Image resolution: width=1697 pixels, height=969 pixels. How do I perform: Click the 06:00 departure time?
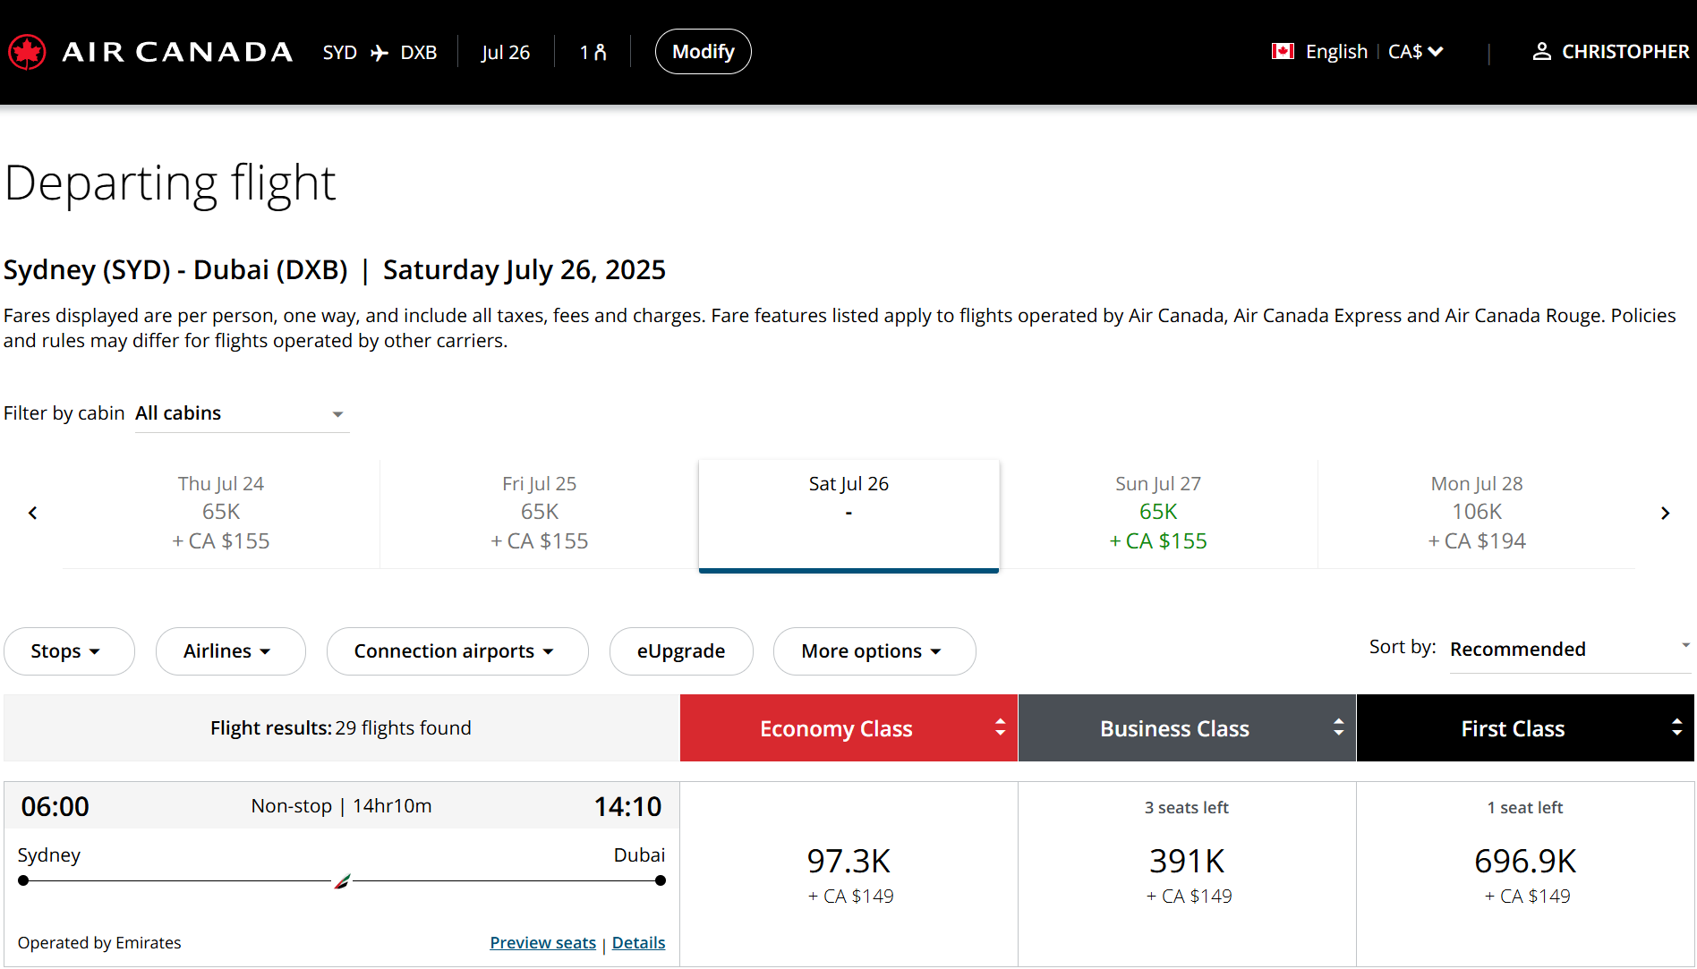tap(55, 806)
